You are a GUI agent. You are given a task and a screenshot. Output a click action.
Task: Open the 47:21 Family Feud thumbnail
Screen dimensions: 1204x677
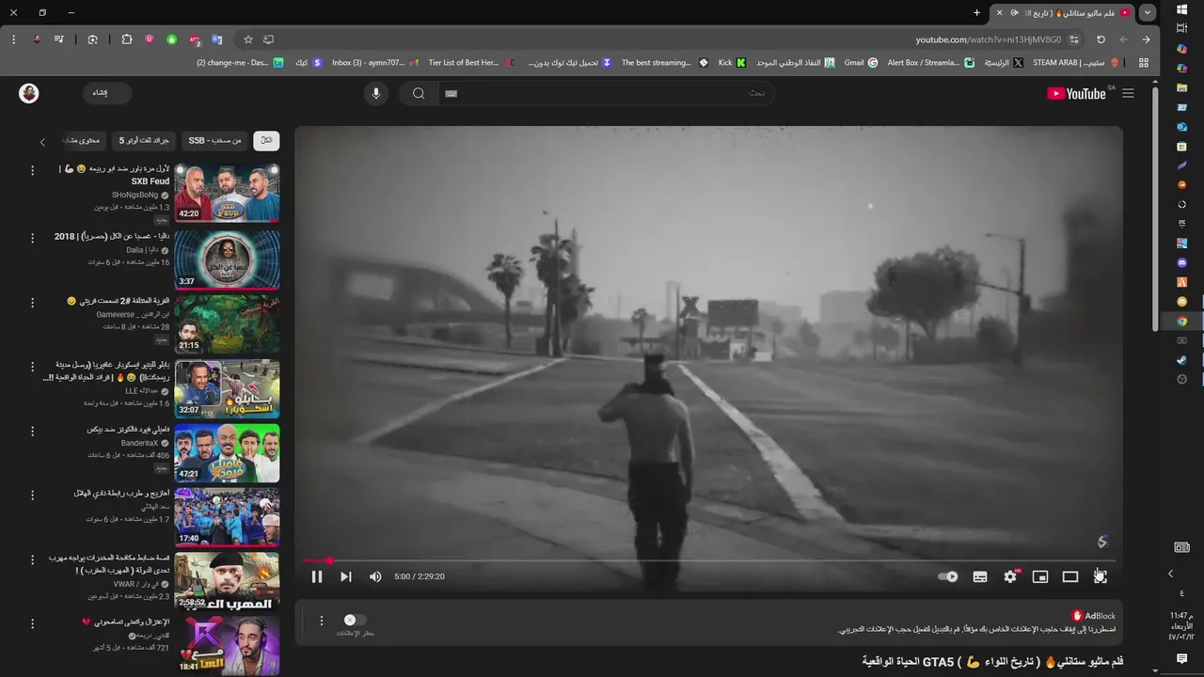(227, 452)
